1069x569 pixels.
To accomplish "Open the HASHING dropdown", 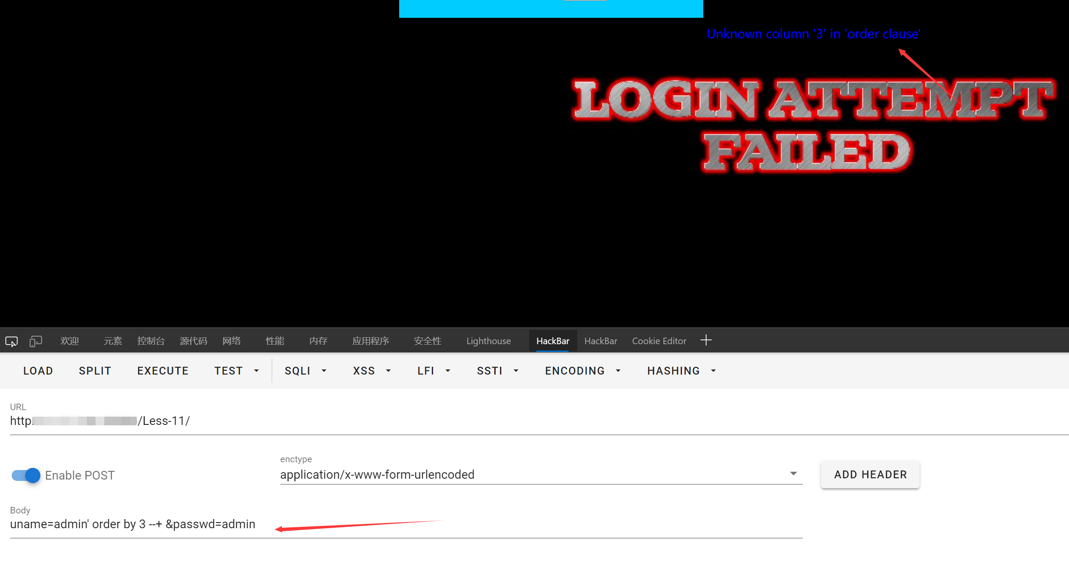I will click(681, 371).
